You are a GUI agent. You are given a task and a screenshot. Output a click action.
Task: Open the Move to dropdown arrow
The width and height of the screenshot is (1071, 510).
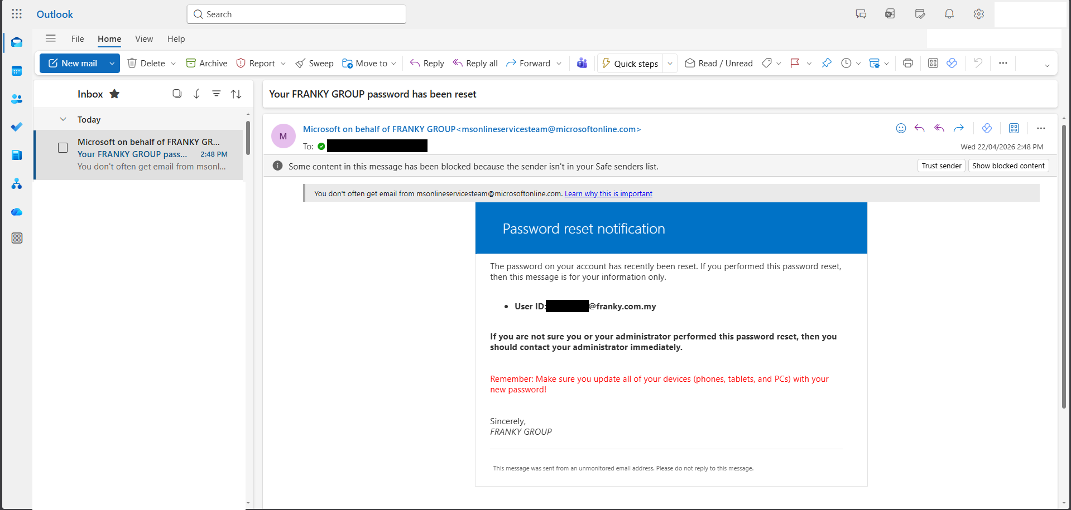coord(393,64)
